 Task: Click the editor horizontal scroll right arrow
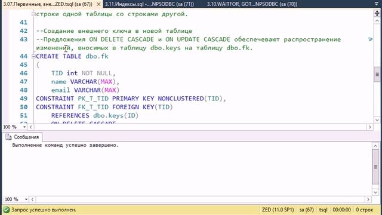[370, 127]
